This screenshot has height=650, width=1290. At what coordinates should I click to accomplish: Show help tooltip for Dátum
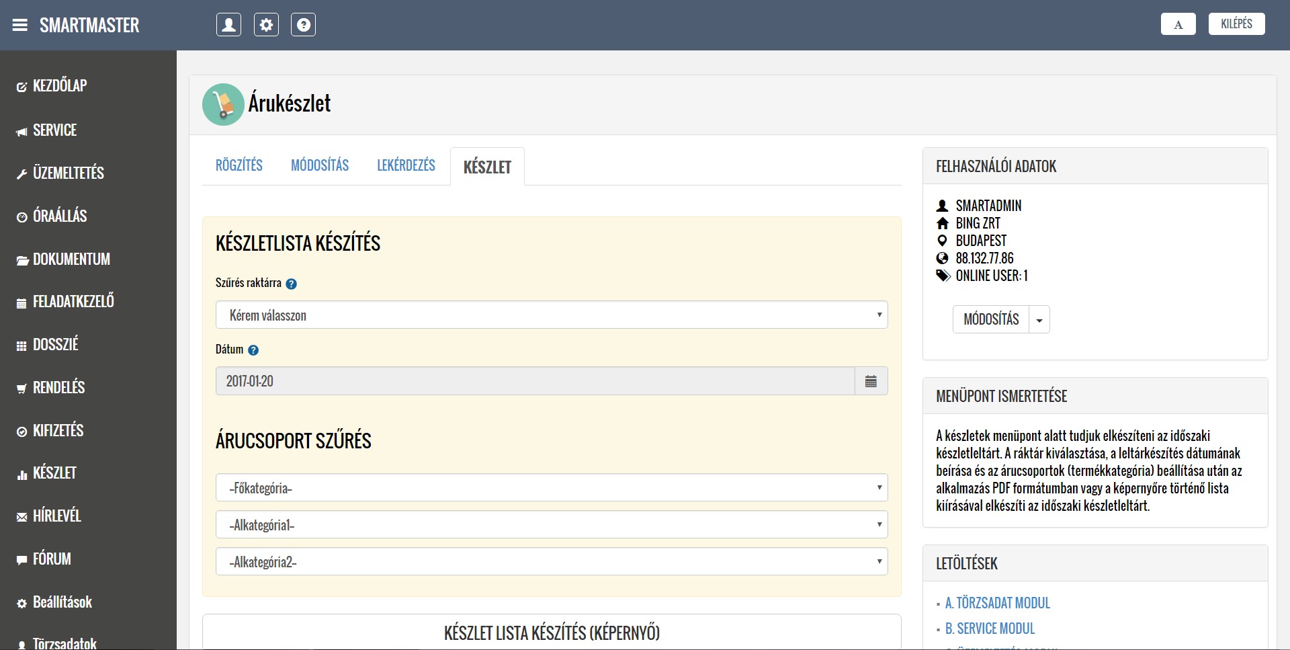point(253,350)
